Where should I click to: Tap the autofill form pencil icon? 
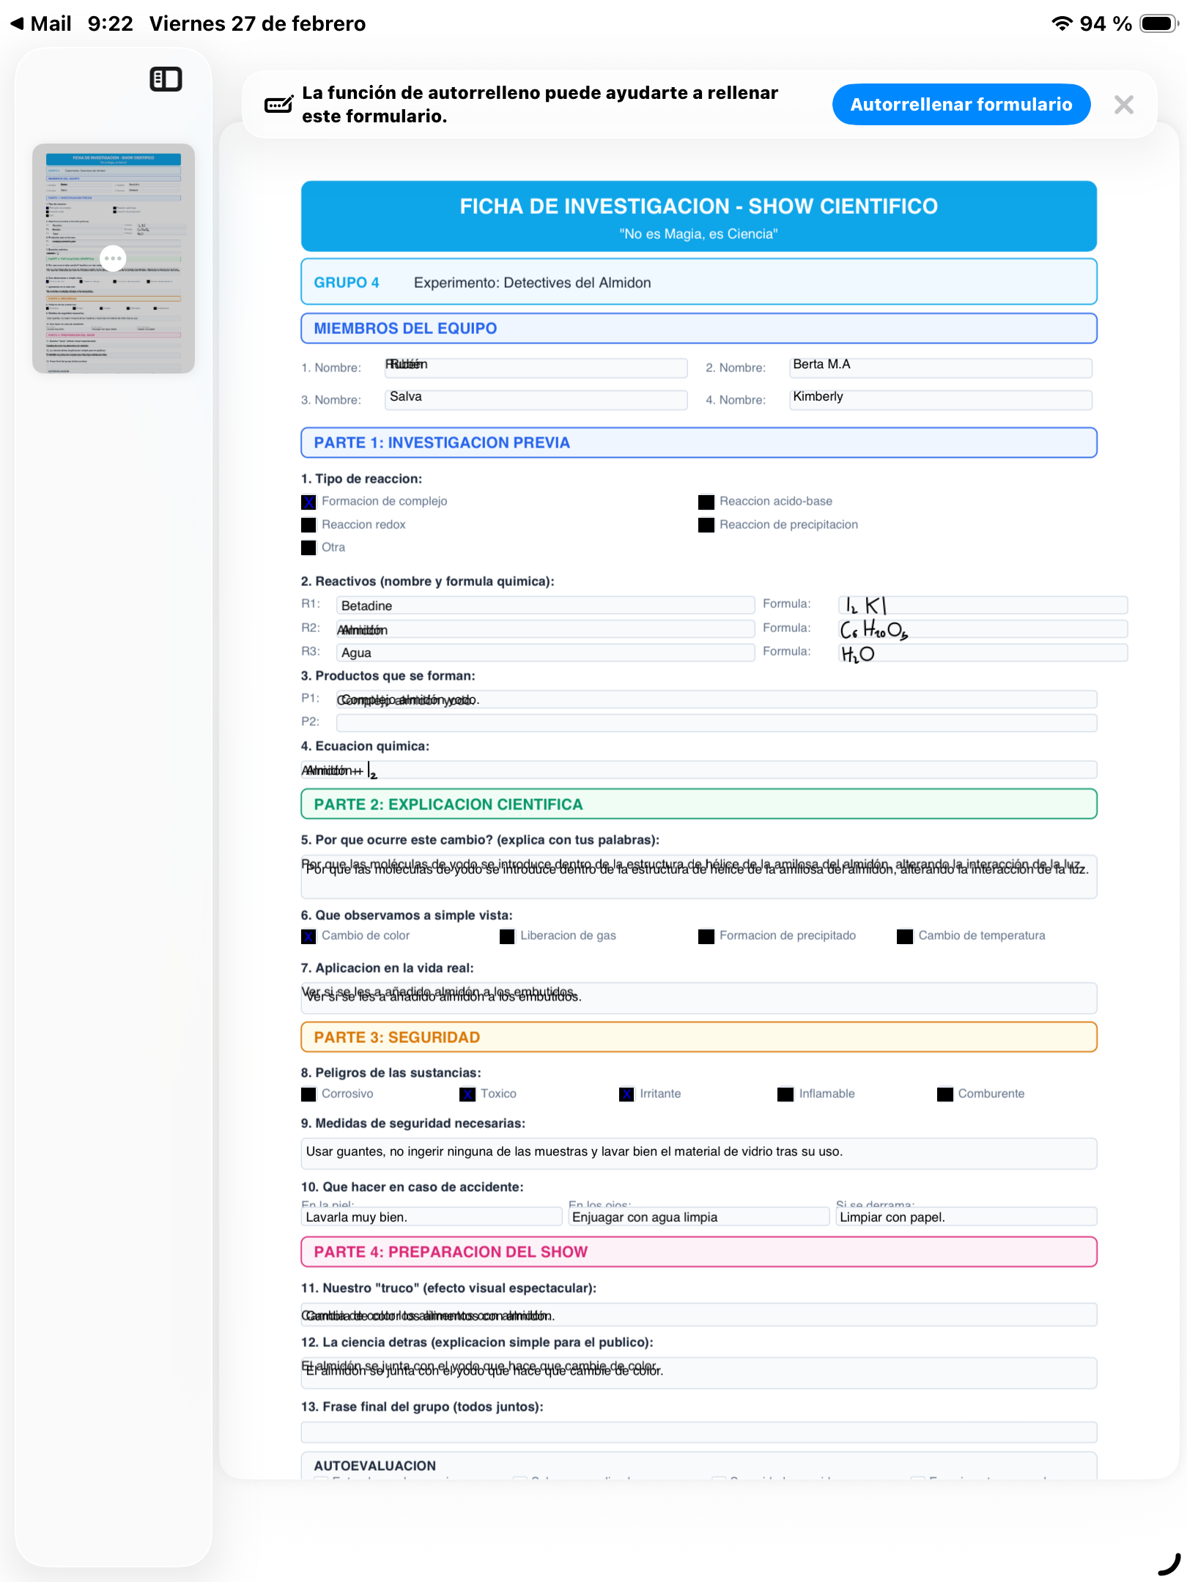[x=278, y=105]
